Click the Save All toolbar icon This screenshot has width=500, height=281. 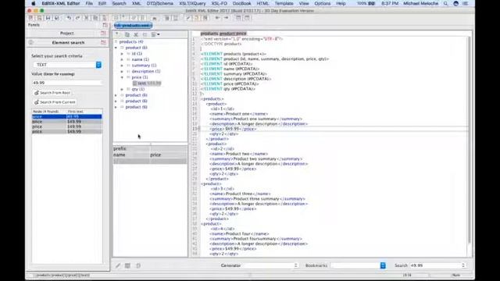pyautogui.click(x=57, y=18)
